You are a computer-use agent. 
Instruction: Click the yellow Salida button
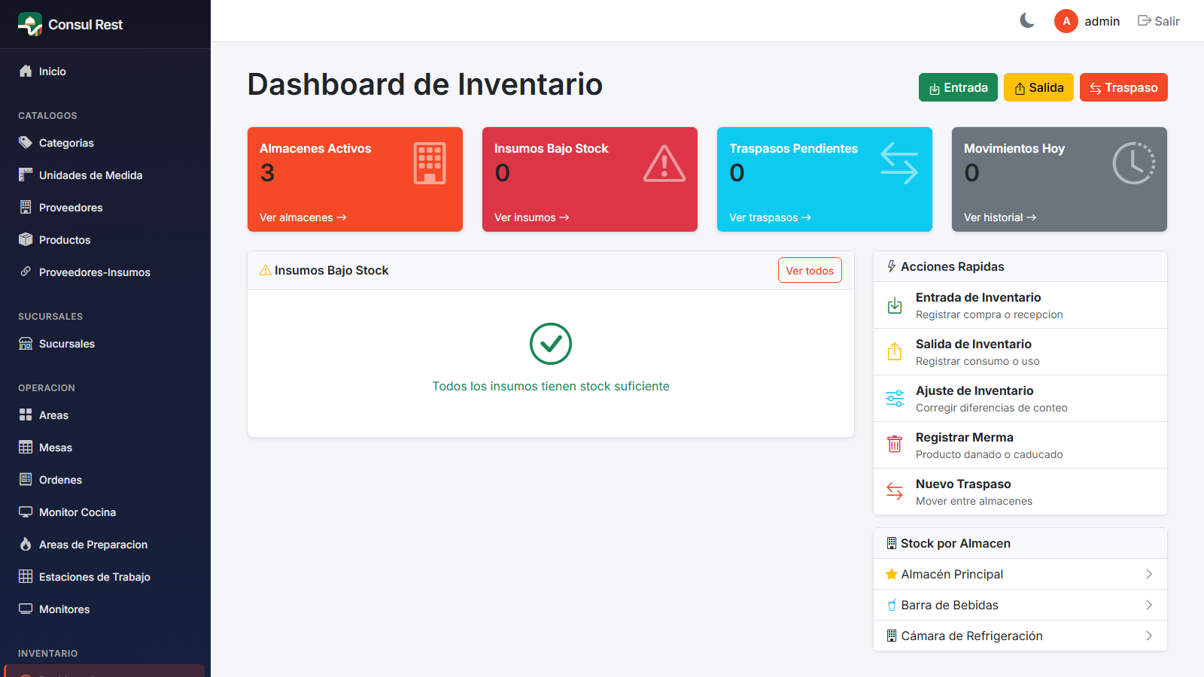(1038, 87)
